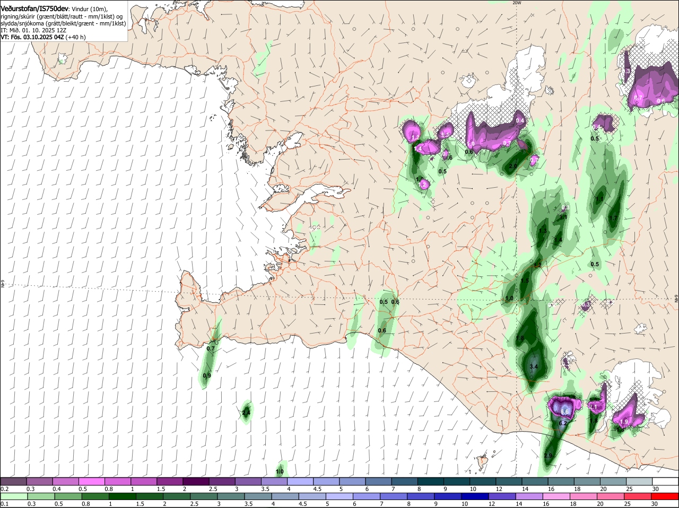
Task: Click the 6.2 precipitation value
Action: (563, 423)
